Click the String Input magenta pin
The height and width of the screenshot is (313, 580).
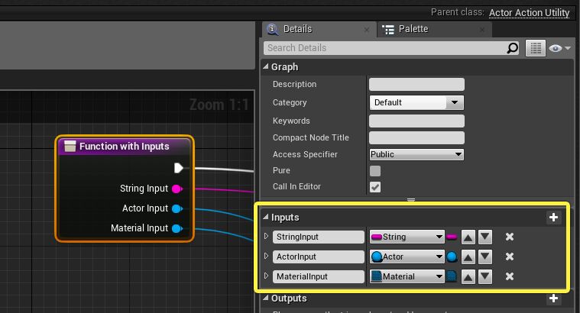[177, 189]
